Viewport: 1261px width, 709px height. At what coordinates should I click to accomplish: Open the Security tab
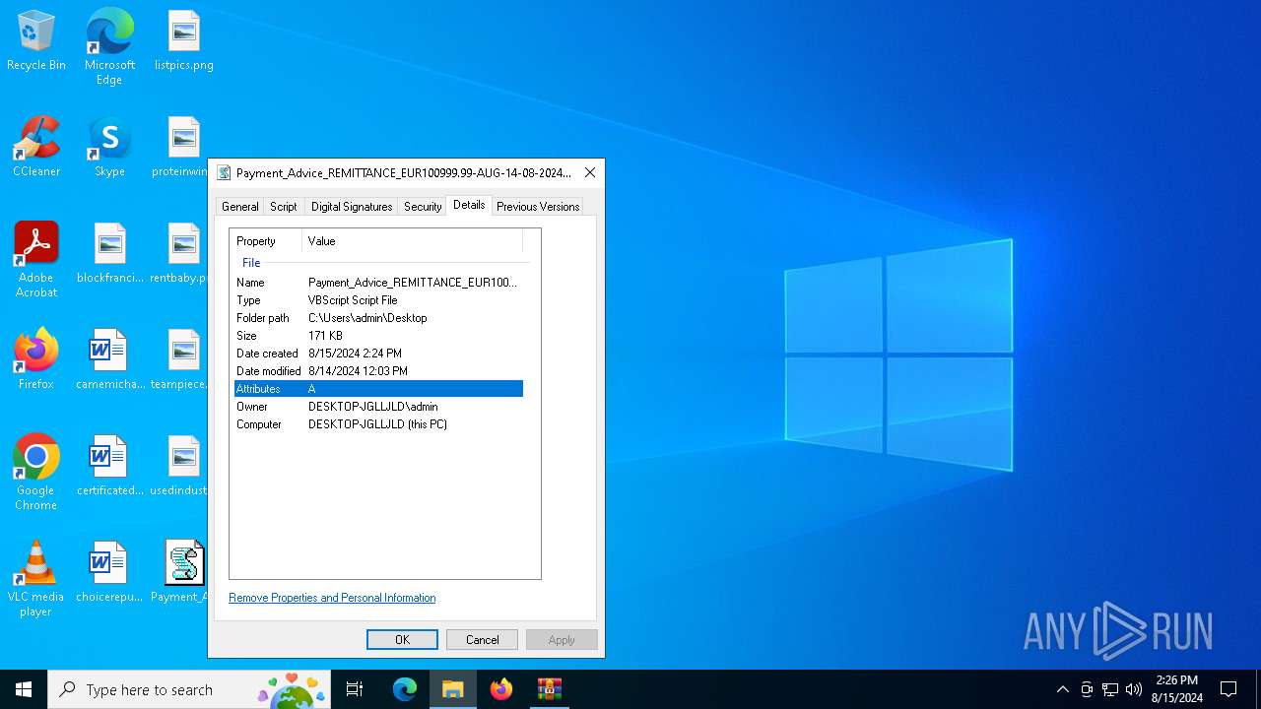(423, 207)
